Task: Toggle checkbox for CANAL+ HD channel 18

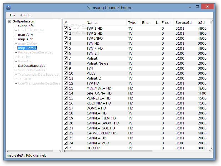Action: 66,113
